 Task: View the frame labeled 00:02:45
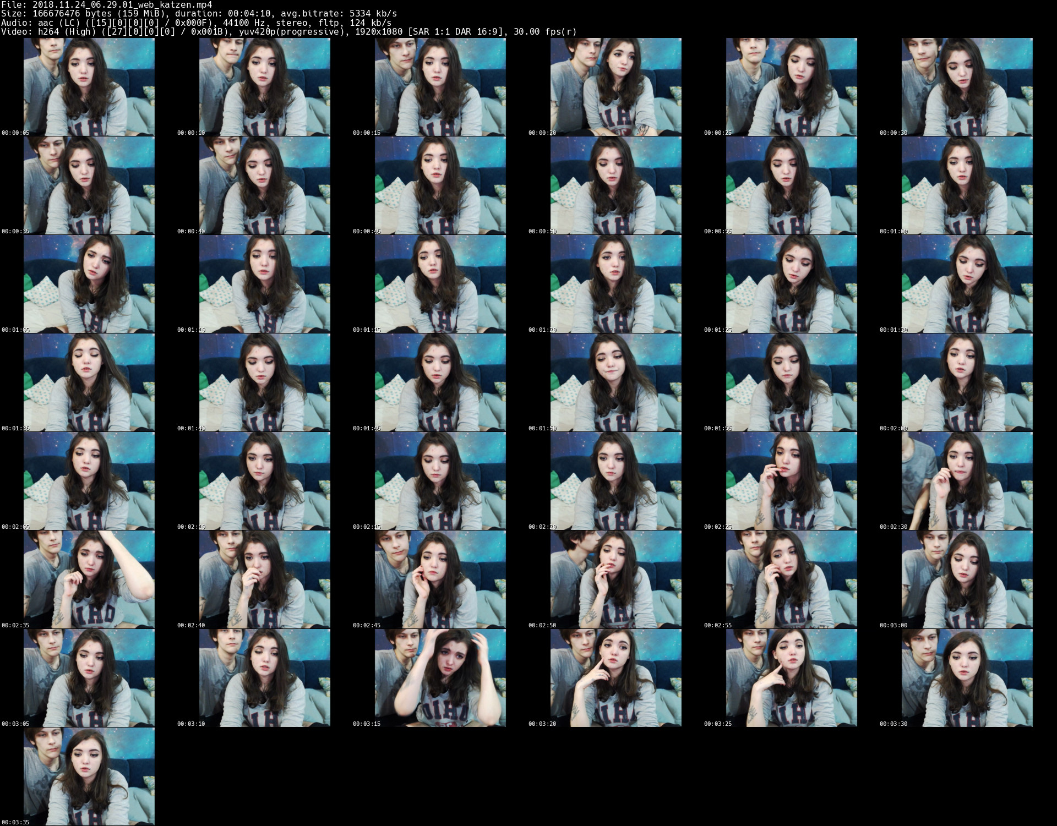click(440, 579)
